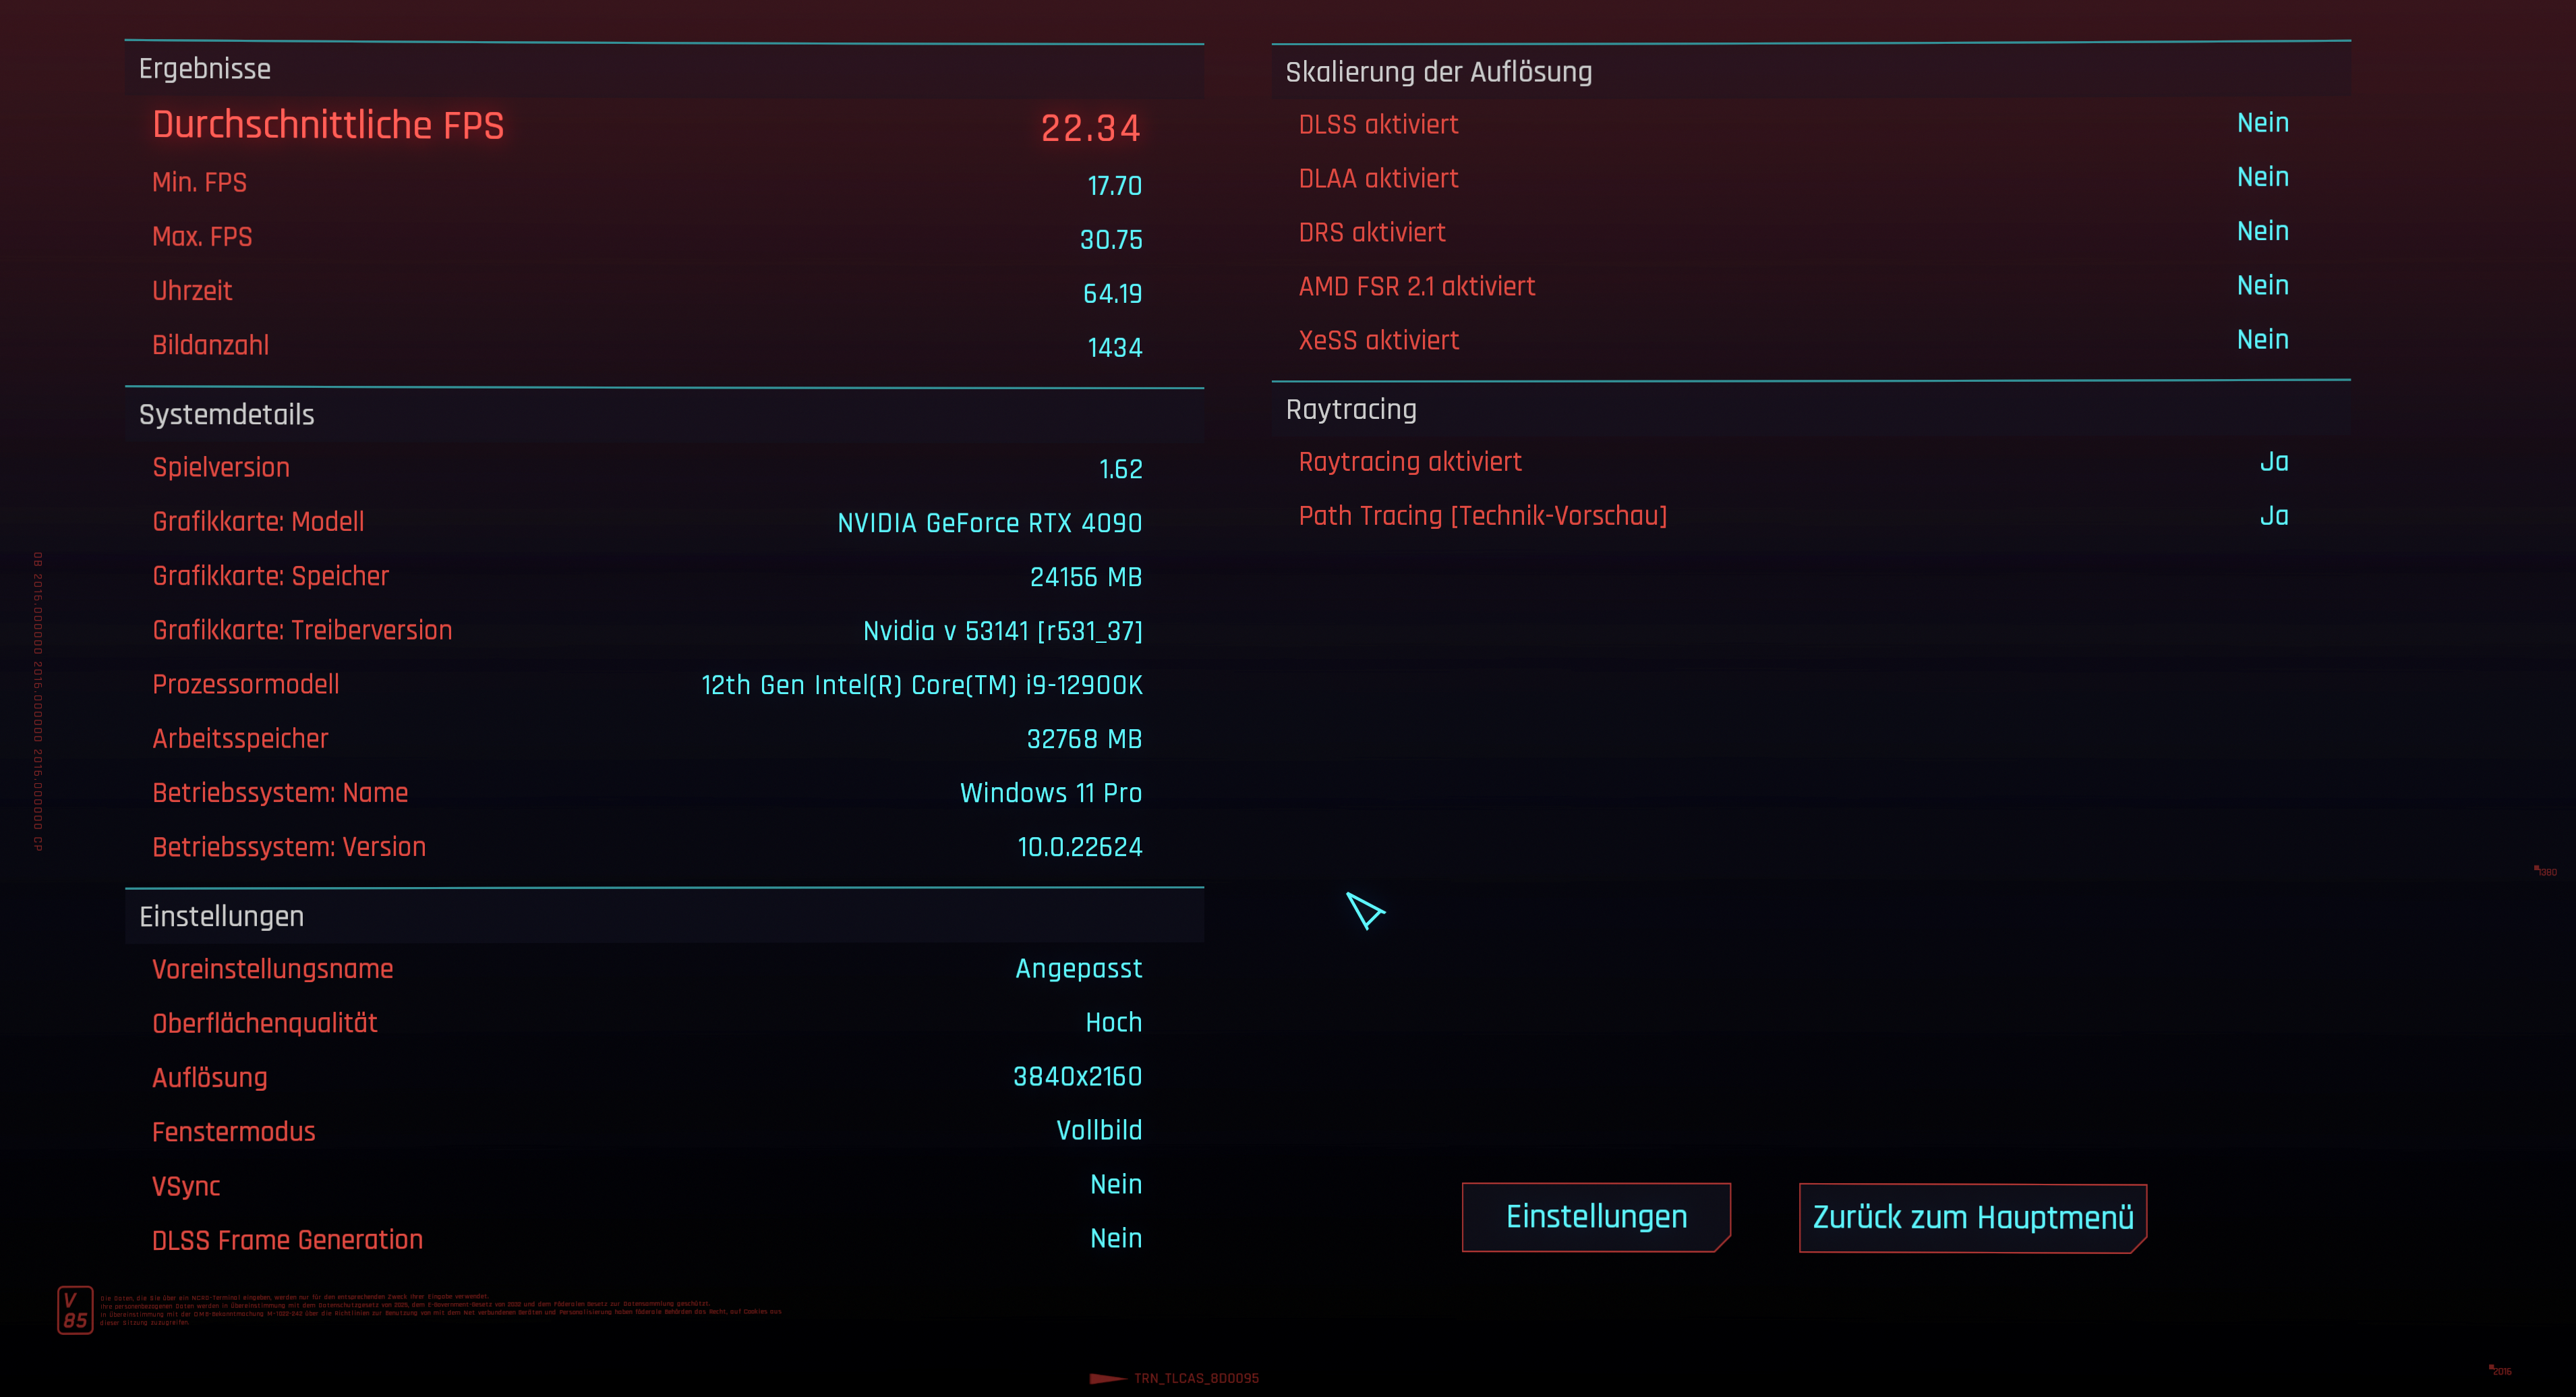Image resolution: width=2576 pixels, height=1397 pixels.
Task: Click Raytracing aktiviert Ja value
Action: click(x=2273, y=462)
